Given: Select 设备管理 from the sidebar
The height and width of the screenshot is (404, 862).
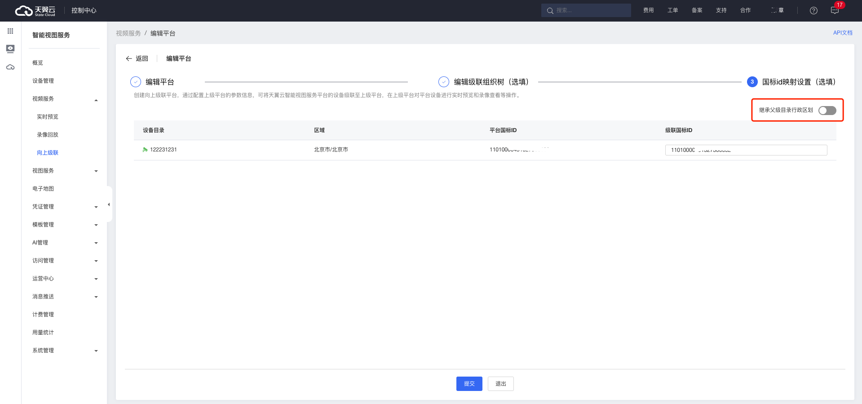Looking at the screenshot, I should click(43, 81).
